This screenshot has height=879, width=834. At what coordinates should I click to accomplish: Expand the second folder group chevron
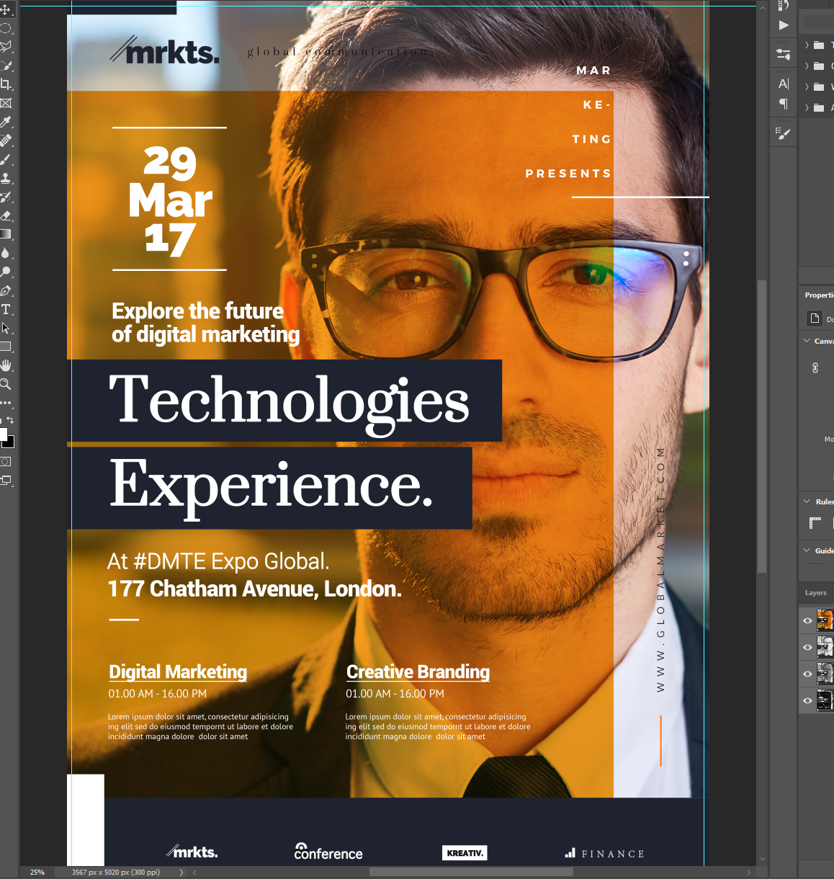click(807, 66)
